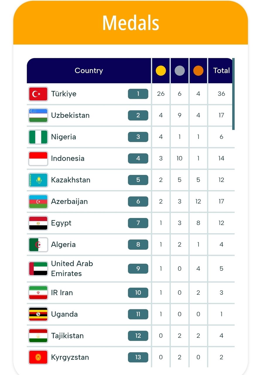Click the Uzbekistan flag icon
The image size is (261, 375).
coord(38,115)
